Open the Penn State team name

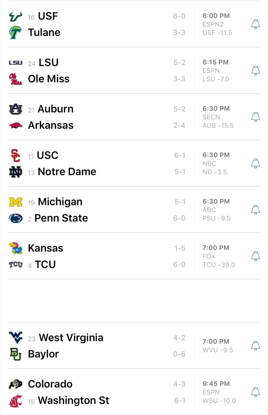pos(61,218)
